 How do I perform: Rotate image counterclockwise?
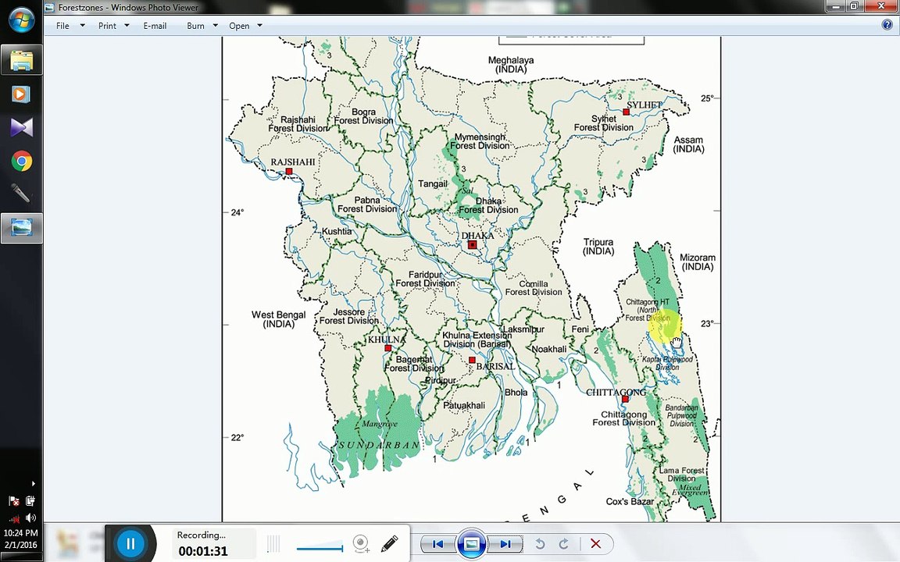(540, 543)
